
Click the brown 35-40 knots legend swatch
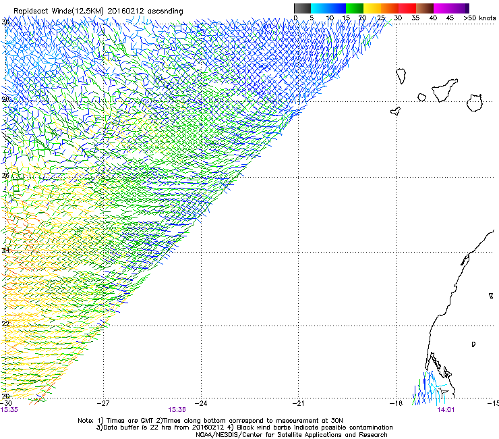(x=425, y=8)
